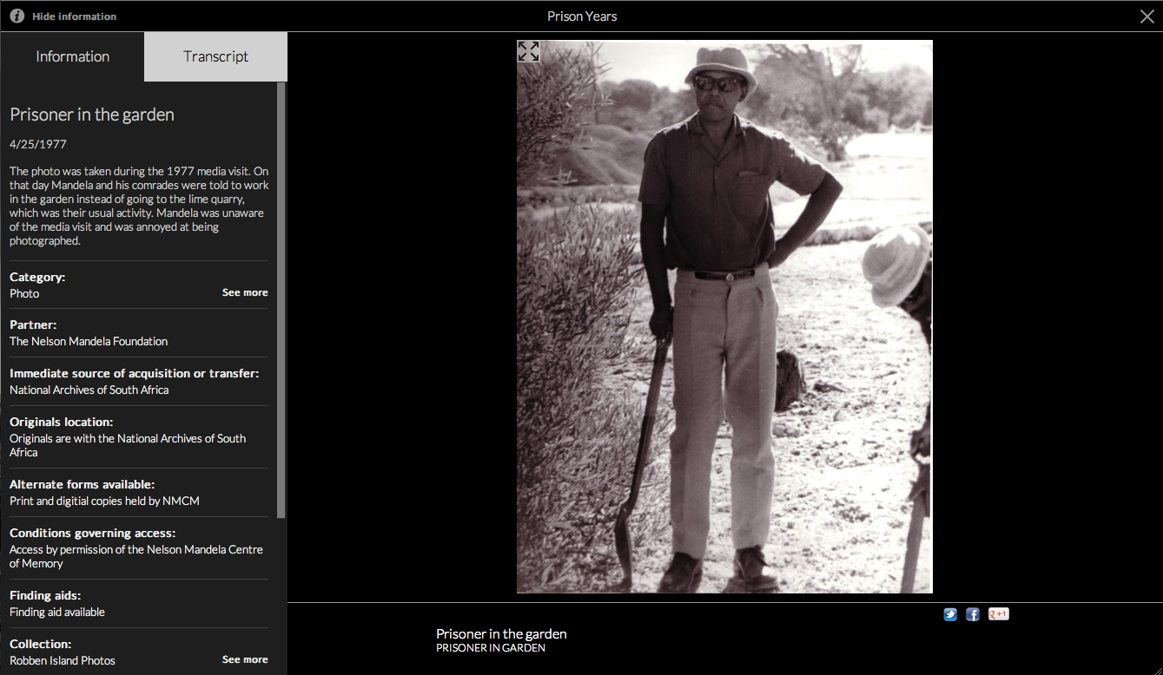Click the Google +1 button
This screenshot has width=1163, height=675.
[x=999, y=614]
